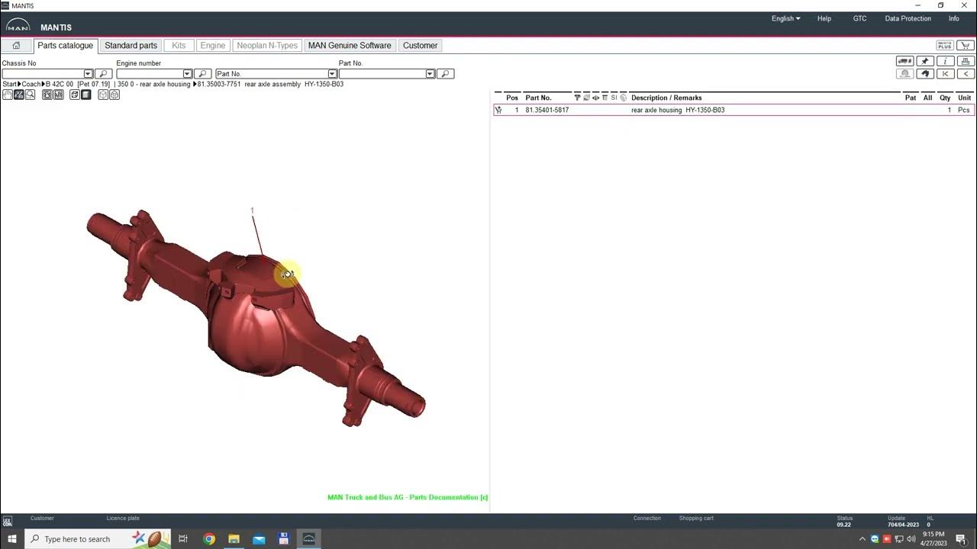Go to first page with '|<' button
977x549 pixels.
point(945,74)
